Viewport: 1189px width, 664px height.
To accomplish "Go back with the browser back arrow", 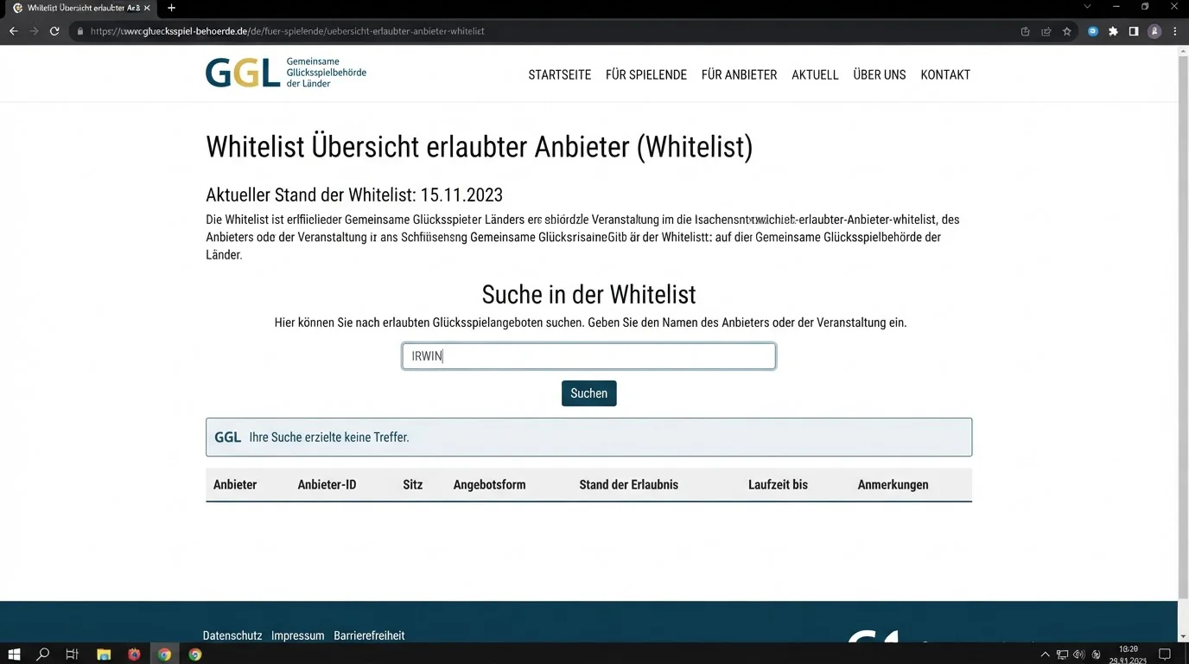I will coord(13,31).
